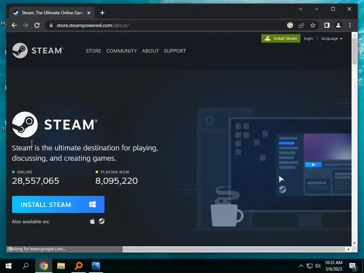The height and width of the screenshot is (273, 364).
Task: Bookmark this page with the star icon
Action: (x=313, y=25)
